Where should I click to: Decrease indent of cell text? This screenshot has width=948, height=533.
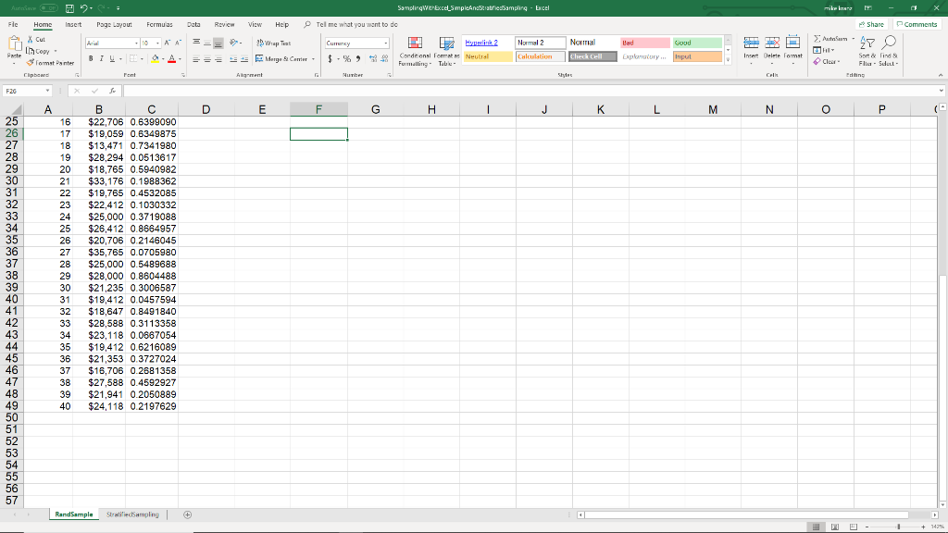tap(233, 59)
